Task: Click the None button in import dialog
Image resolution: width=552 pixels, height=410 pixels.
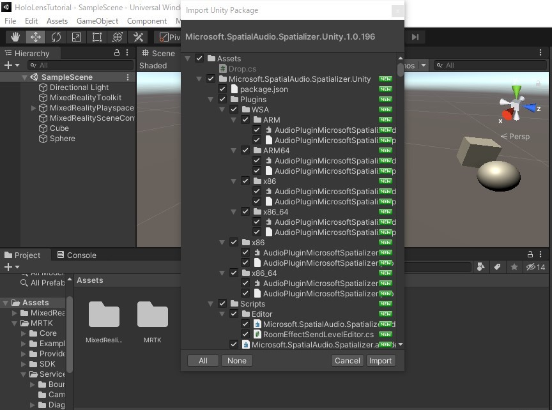Action: 237,360
